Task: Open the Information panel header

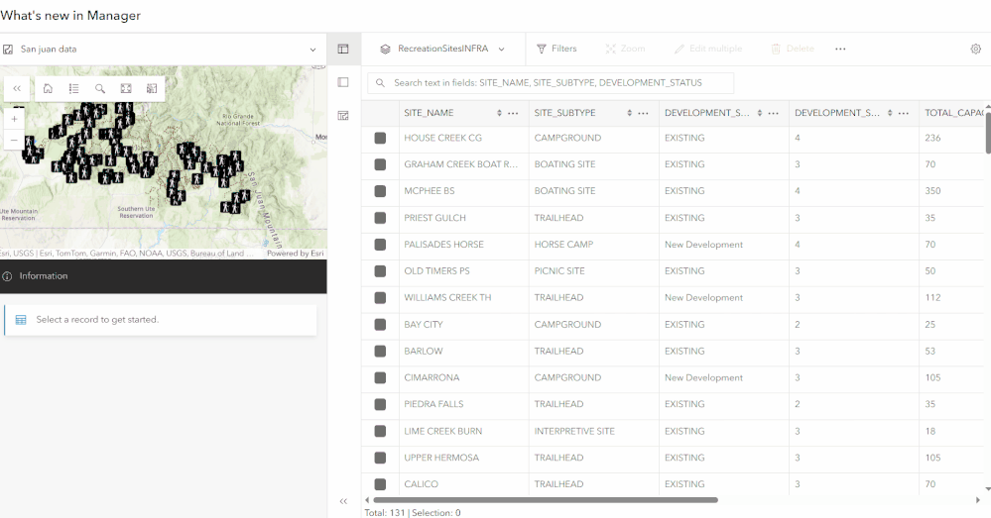Action: (163, 276)
